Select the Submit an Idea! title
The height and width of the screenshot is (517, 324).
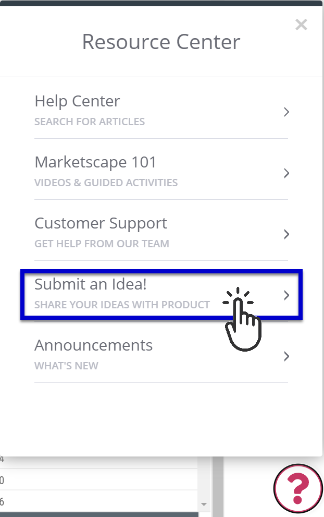click(91, 284)
